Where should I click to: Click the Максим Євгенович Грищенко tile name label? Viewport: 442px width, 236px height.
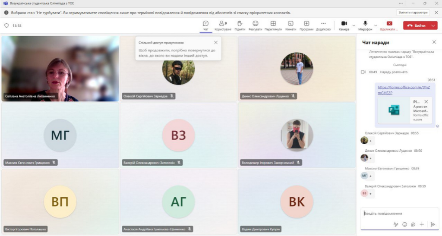coord(31,163)
